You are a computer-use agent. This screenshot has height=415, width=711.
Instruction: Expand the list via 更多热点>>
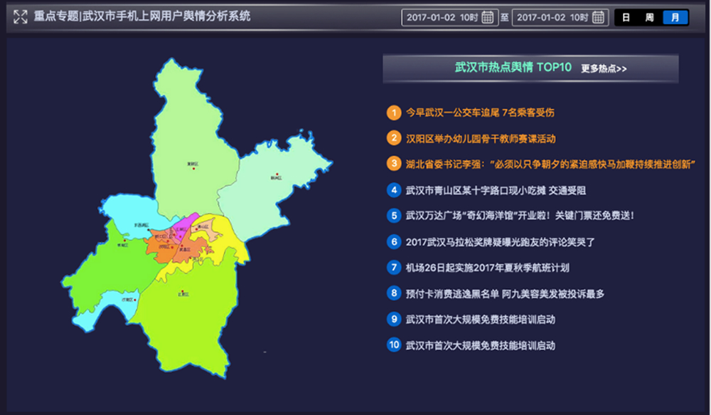pos(604,69)
